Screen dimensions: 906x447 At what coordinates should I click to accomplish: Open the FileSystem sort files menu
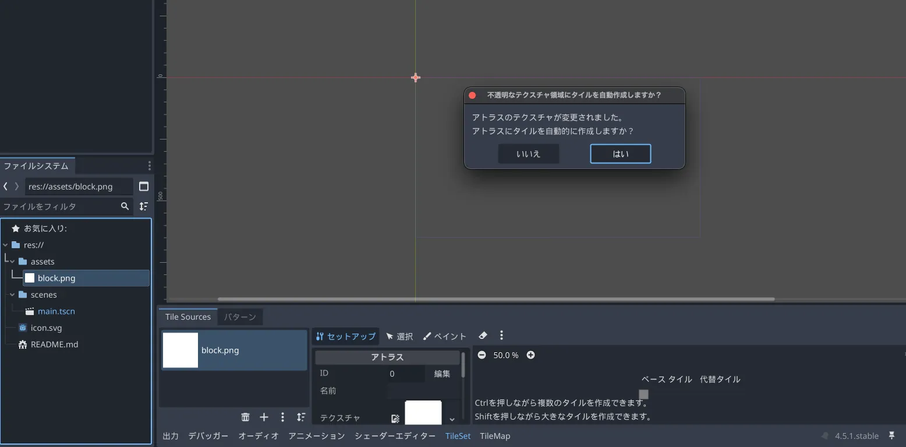(144, 206)
